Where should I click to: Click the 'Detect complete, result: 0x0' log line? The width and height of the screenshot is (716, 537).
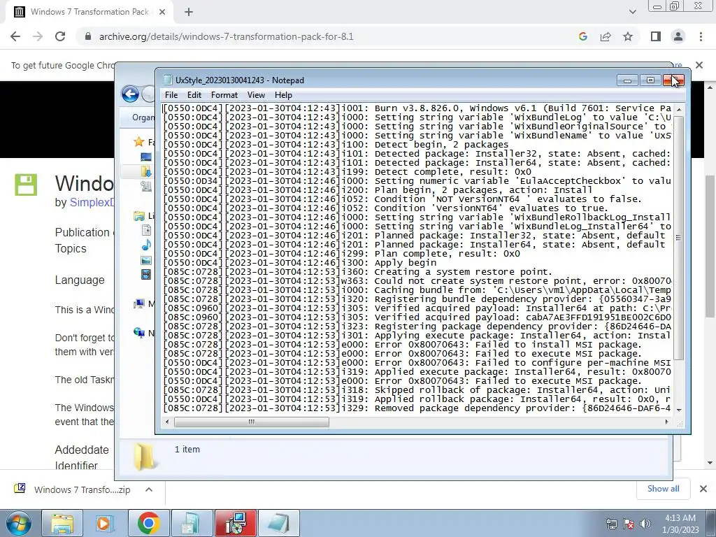[348, 172]
